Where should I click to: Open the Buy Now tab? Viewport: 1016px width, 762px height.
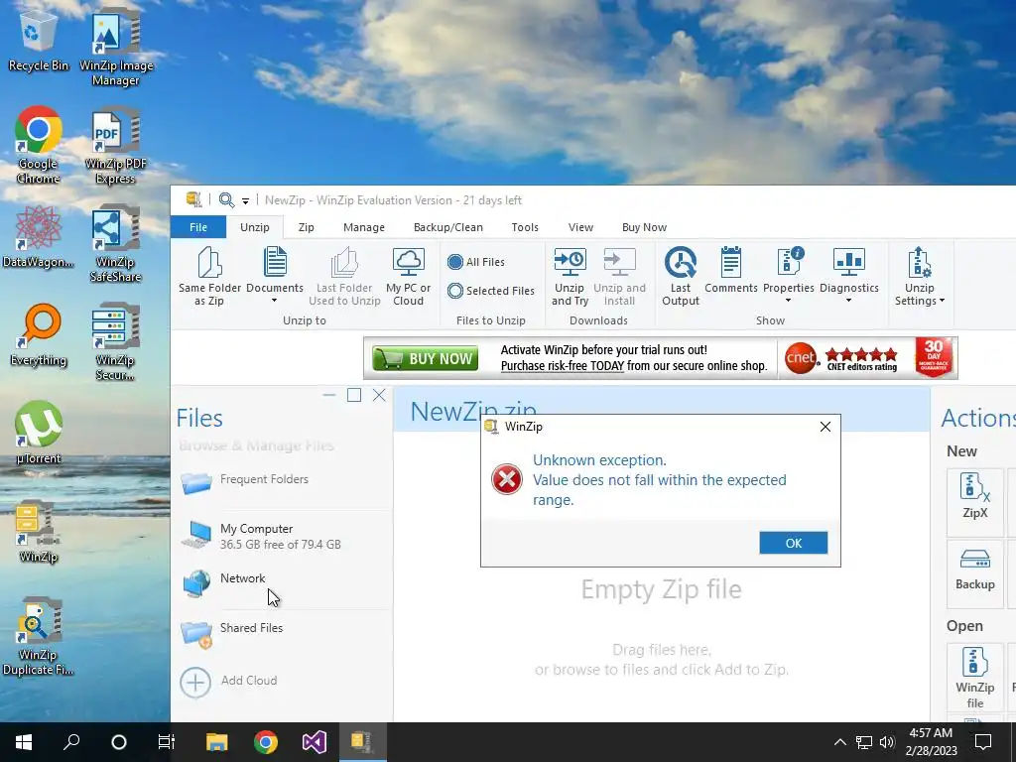click(x=644, y=227)
